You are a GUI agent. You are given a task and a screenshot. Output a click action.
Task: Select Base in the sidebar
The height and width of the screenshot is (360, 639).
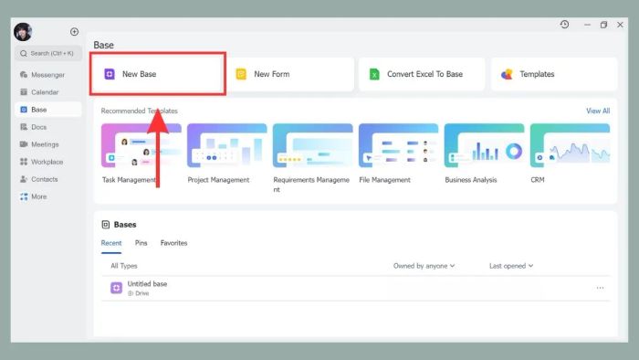click(48, 110)
